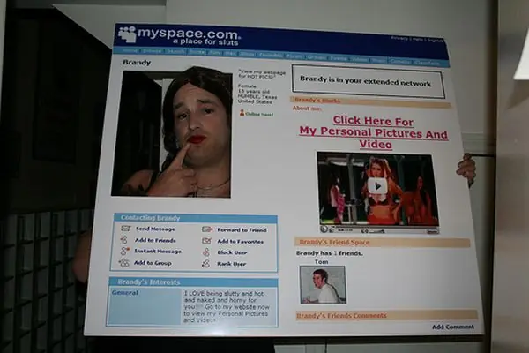Viewport: 529px width, 353px height.
Task: Click the Add to Favorites link
Action: click(240, 241)
